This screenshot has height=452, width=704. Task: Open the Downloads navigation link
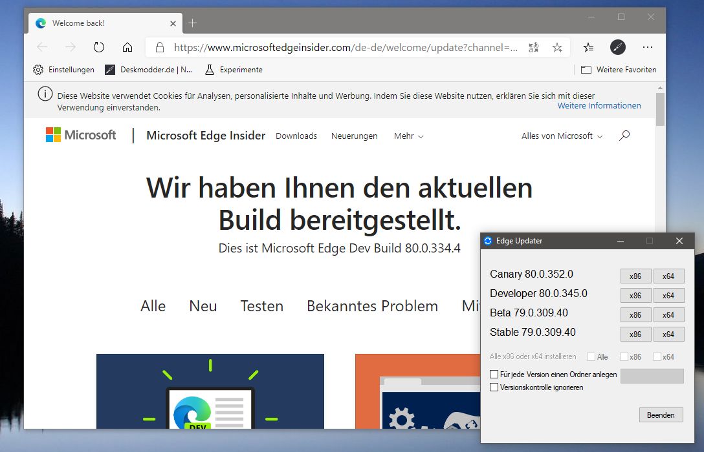[296, 136]
